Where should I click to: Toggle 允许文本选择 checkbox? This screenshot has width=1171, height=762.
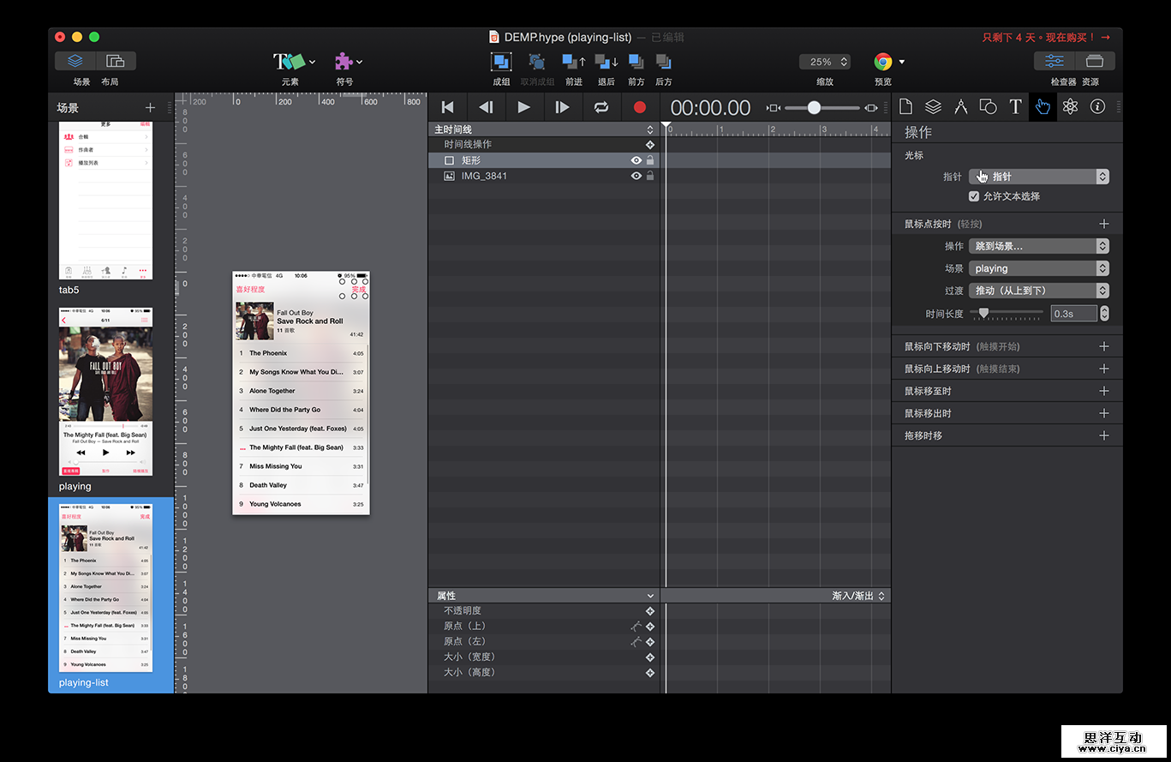(974, 196)
